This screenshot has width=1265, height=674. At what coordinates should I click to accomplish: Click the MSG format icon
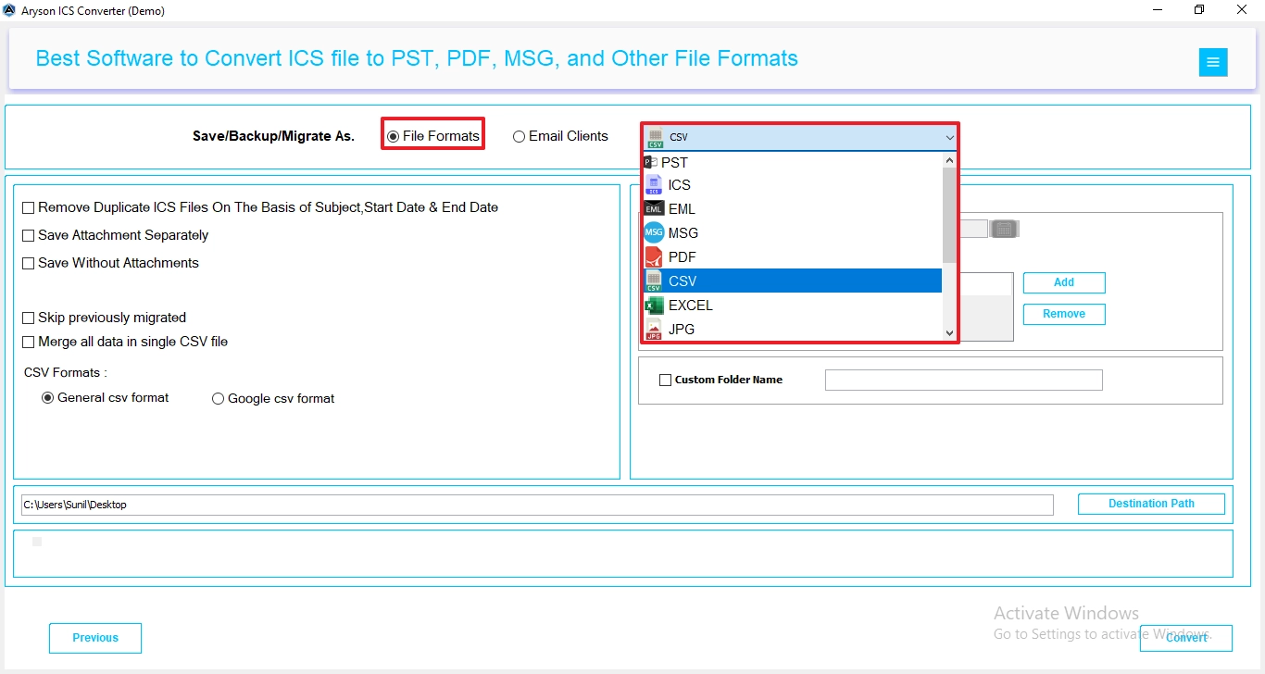[654, 233]
